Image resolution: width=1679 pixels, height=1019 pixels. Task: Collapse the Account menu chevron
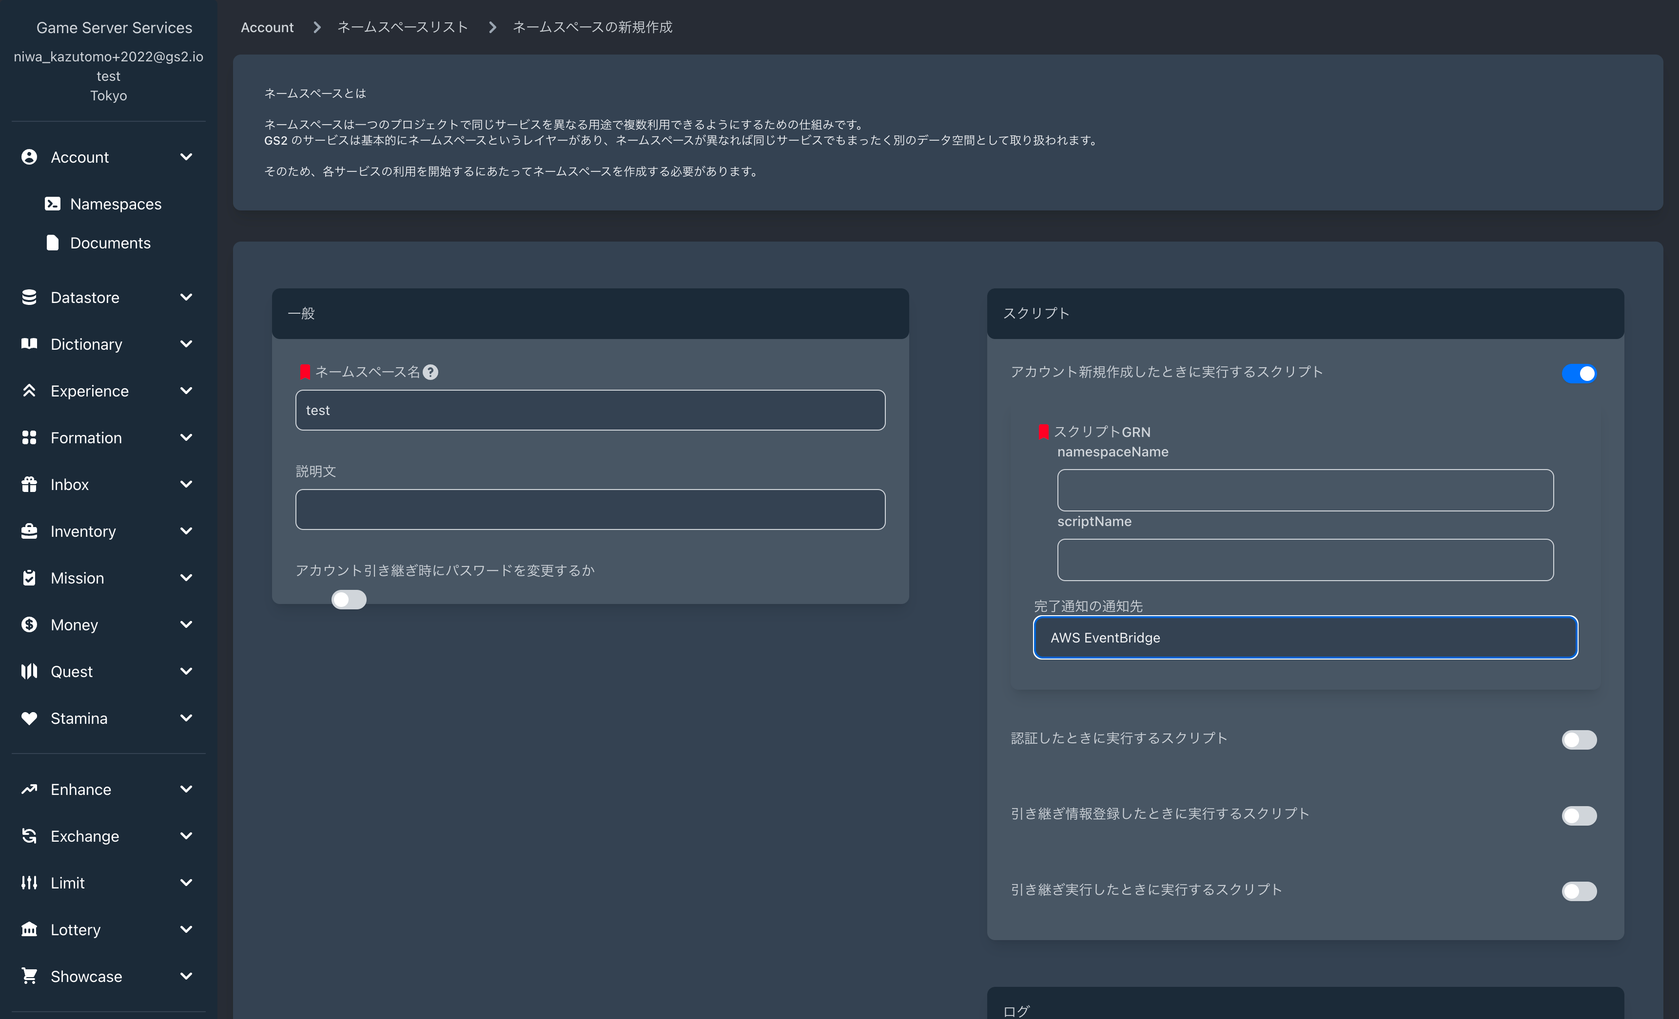point(186,157)
